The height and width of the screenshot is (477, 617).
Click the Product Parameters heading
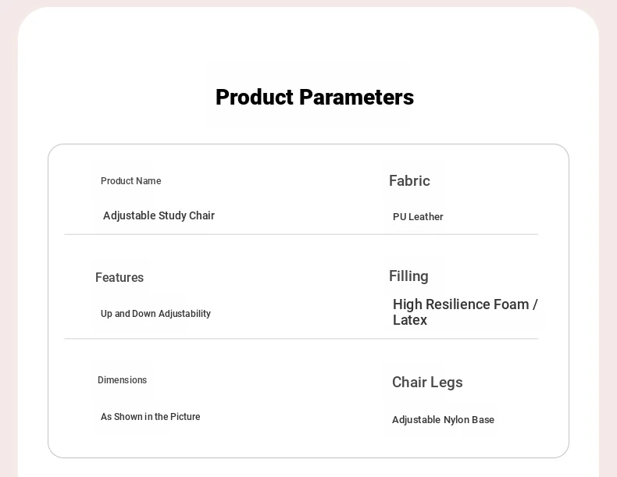click(x=315, y=97)
